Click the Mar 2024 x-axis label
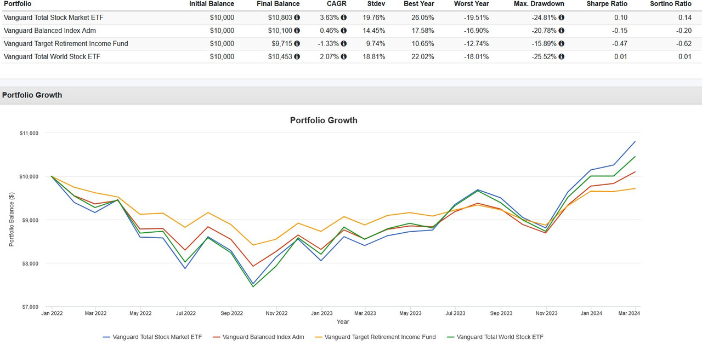 [x=629, y=313]
